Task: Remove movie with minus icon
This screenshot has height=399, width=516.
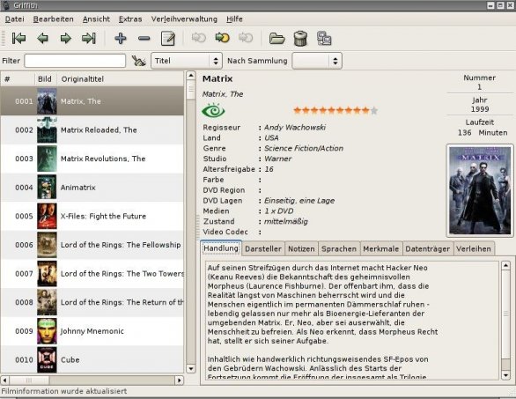Action: 144,39
